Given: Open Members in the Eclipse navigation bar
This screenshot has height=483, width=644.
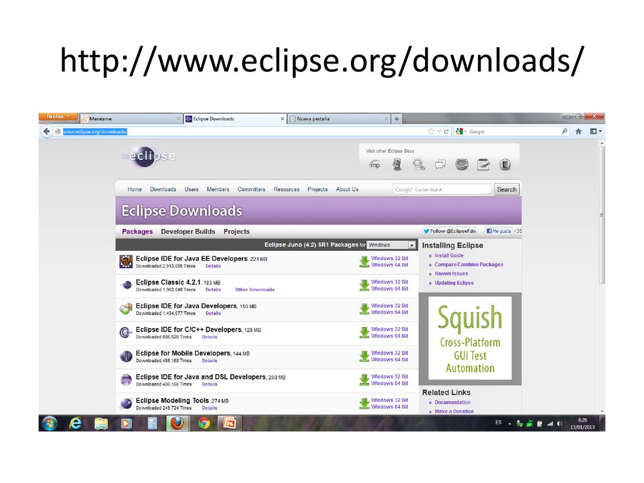Looking at the screenshot, I should point(218,189).
